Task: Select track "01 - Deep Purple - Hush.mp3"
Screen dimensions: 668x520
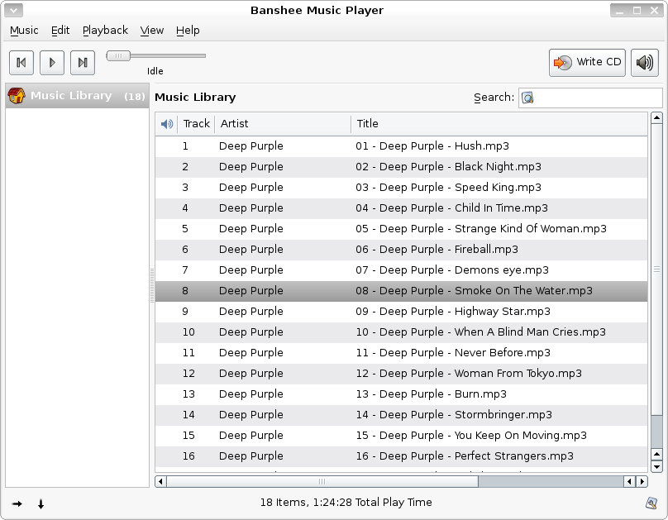Action: [401, 146]
